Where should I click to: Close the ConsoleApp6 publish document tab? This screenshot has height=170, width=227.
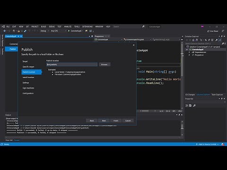tap(21, 36)
